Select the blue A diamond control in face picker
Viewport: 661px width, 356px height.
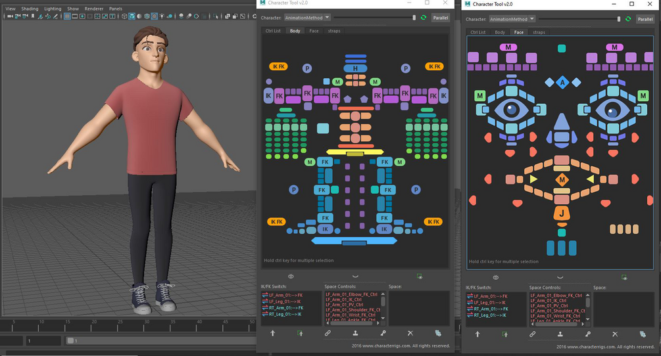[562, 83]
